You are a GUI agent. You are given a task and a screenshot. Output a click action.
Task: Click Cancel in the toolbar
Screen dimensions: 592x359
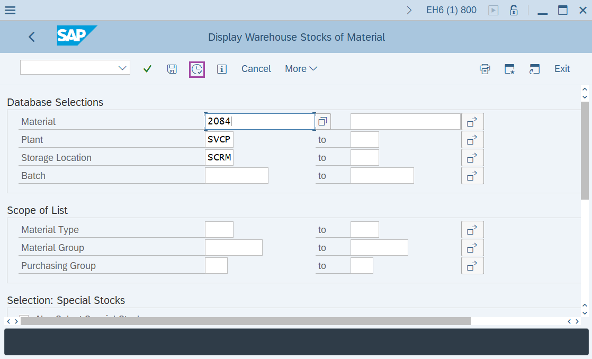pos(256,69)
